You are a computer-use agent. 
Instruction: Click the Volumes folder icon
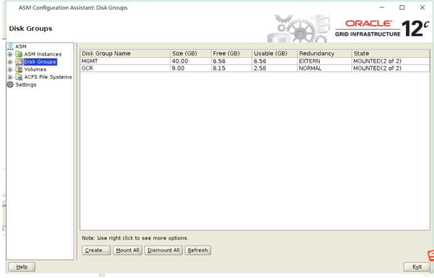19,69
